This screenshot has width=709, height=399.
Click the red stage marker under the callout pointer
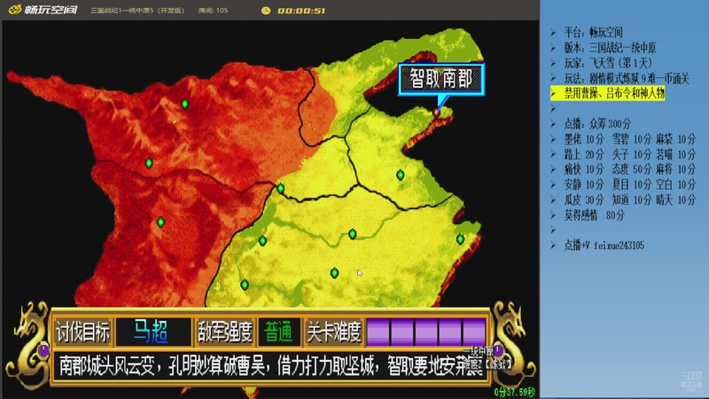pyautogui.click(x=436, y=112)
